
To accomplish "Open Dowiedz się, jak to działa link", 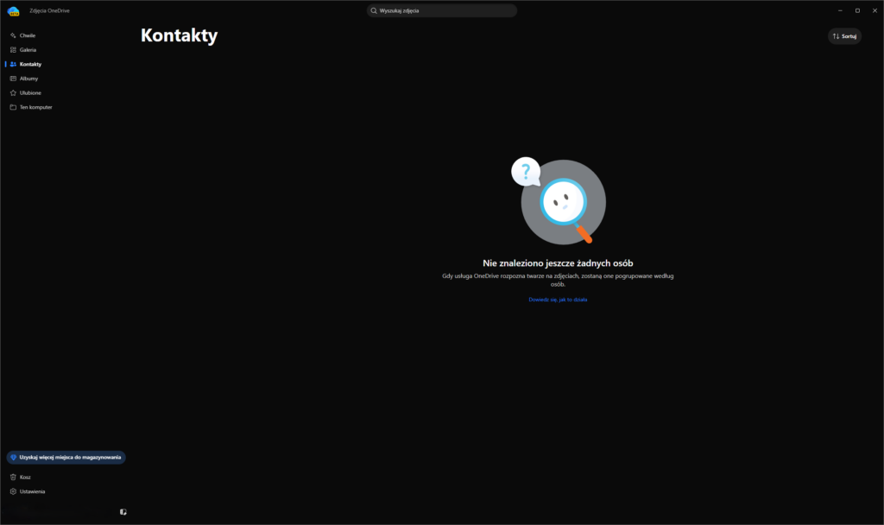I will click(x=558, y=300).
